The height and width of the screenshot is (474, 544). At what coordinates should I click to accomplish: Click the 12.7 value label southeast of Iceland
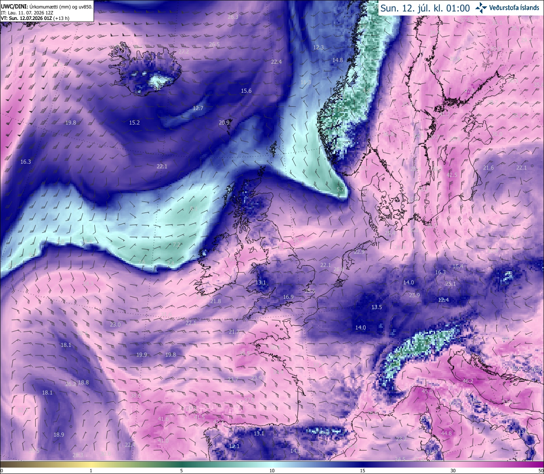click(198, 108)
